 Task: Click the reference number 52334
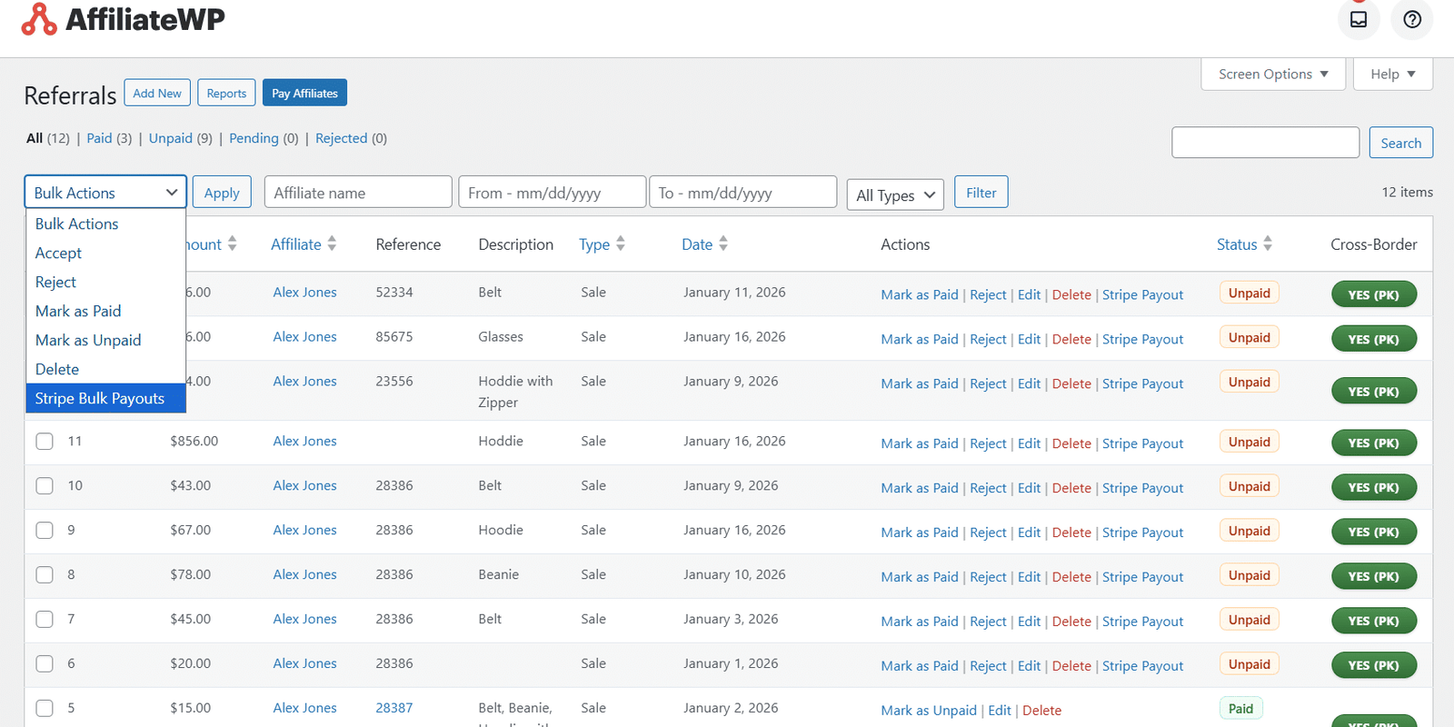tap(394, 292)
